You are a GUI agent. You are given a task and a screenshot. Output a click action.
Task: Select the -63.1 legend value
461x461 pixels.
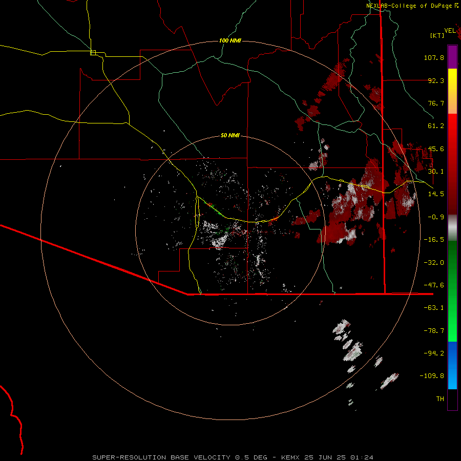pyautogui.click(x=434, y=308)
